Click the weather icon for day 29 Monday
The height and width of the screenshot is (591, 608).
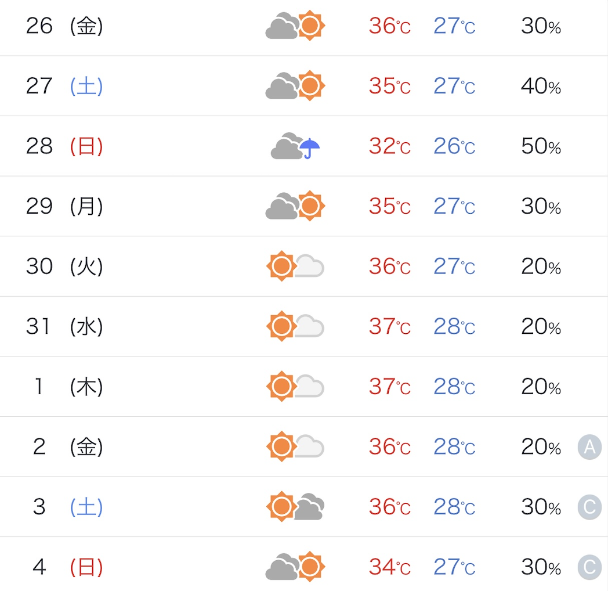click(295, 206)
